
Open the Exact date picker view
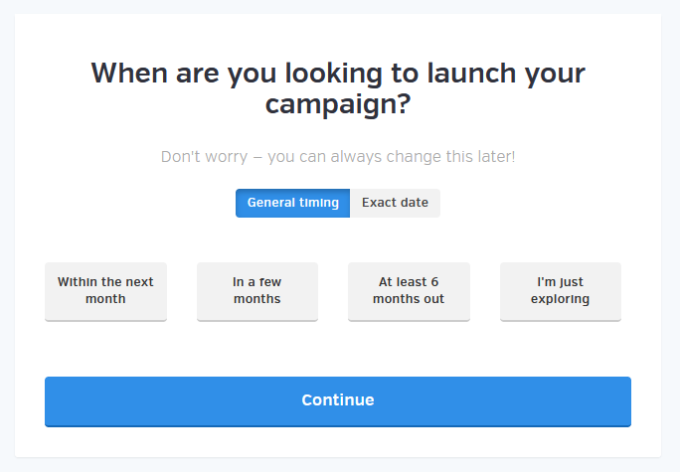tap(395, 203)
